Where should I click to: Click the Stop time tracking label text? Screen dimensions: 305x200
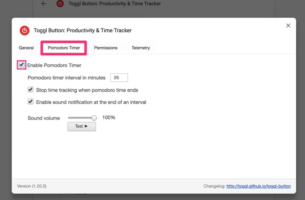tap(87, 90)
